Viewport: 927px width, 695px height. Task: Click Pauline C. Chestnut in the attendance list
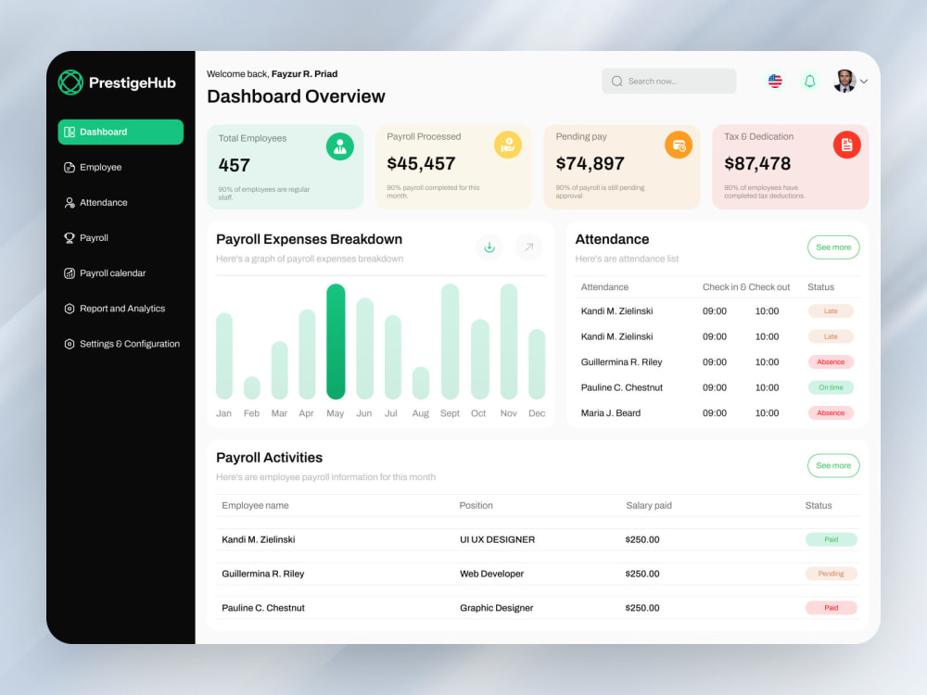[x=622, y=387]
